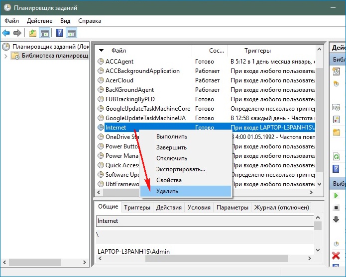Click Create Basic Task icon in actions pane
Viewport: 346px width, 277px height.
(x=336, y=71)
